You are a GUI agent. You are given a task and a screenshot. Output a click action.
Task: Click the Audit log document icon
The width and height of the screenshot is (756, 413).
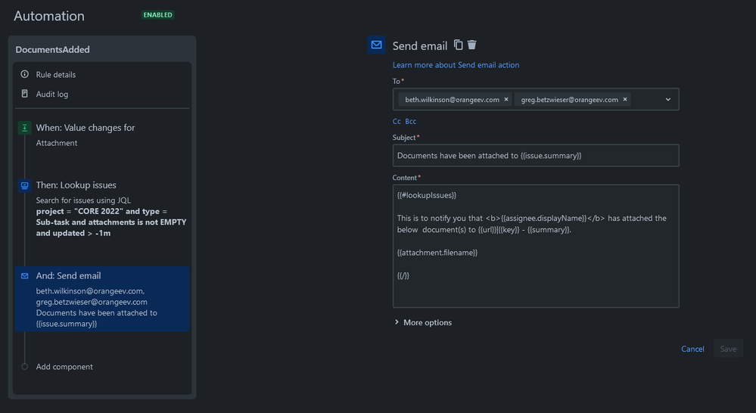24,94
